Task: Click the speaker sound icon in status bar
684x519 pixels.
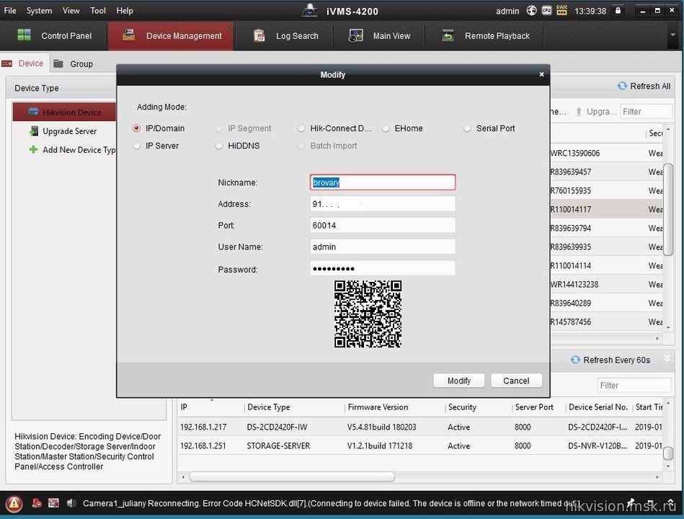Action: point(71,503)
